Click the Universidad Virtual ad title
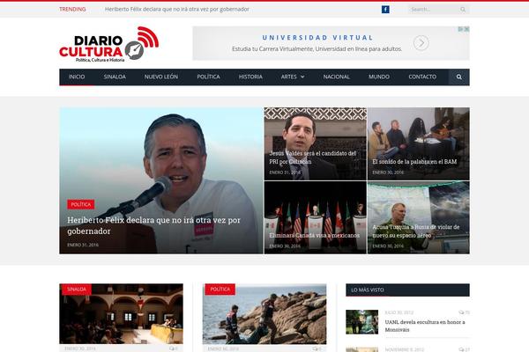 pos(317,38)
